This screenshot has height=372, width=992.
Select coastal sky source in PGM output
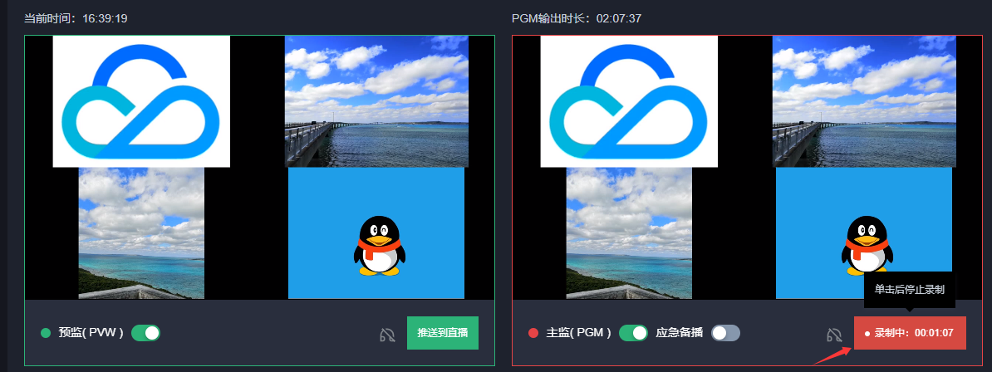point(629,232)
